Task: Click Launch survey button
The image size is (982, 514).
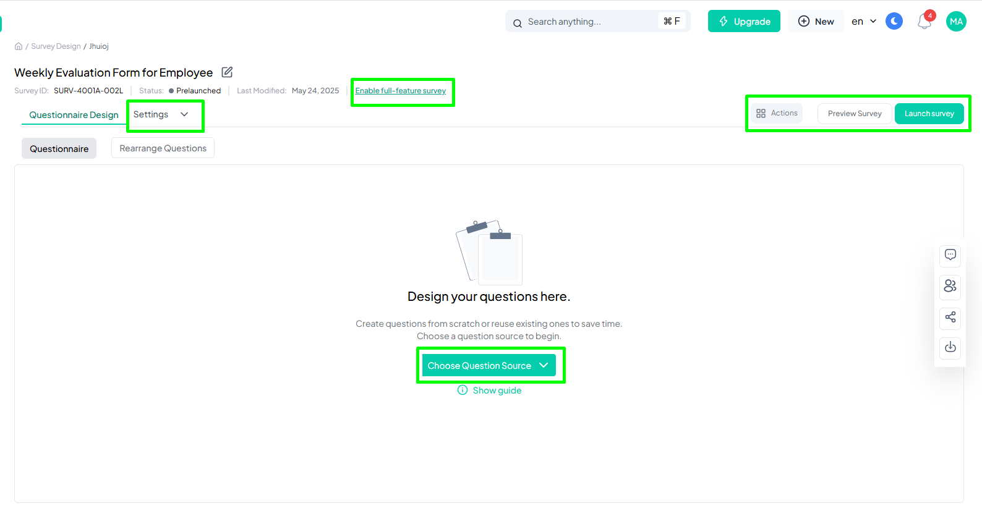Action: 929,114
